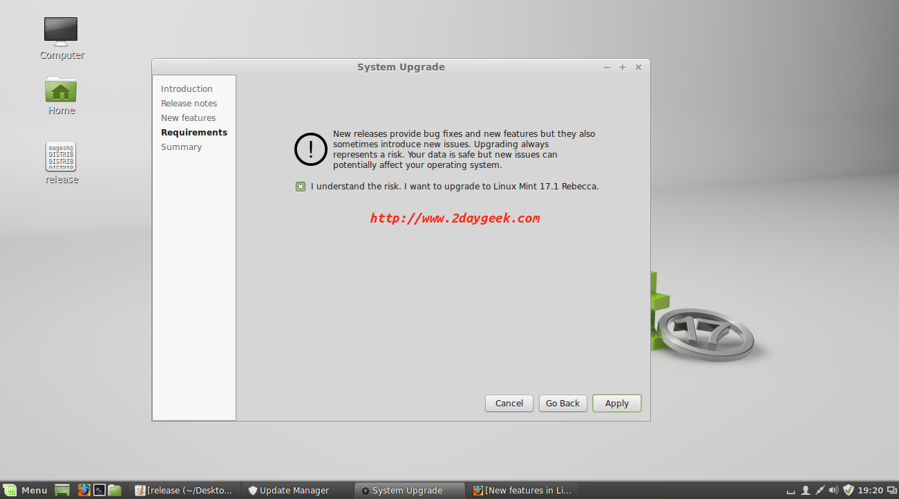Select the release file on desktop
Image resolution: width=899 pixels, height=499 pixels.
(x=61, y=163)
